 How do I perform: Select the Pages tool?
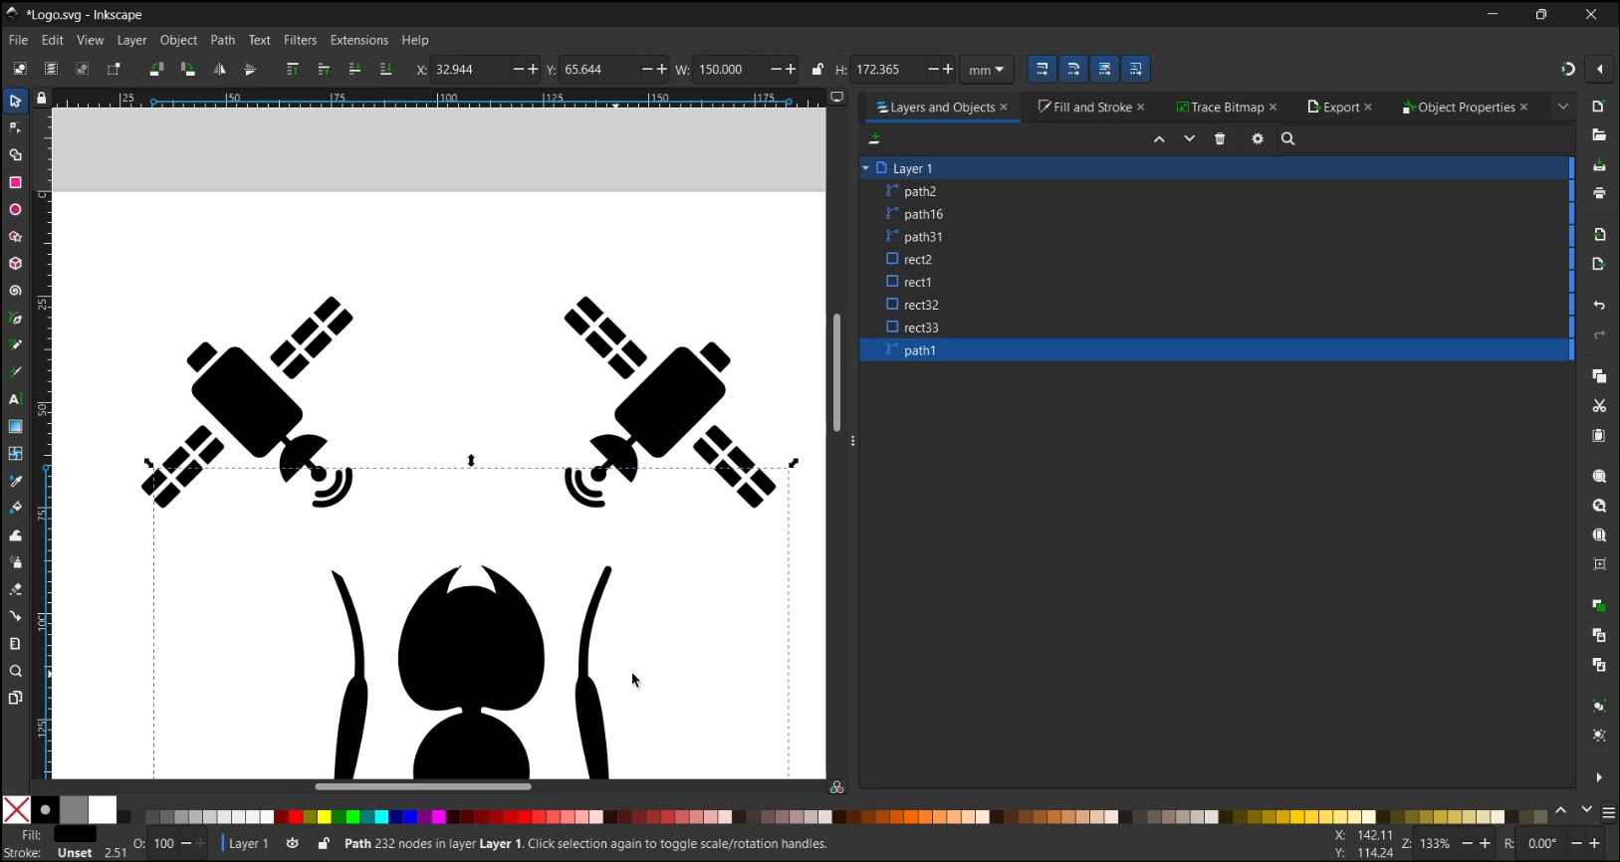click(15, 698)
